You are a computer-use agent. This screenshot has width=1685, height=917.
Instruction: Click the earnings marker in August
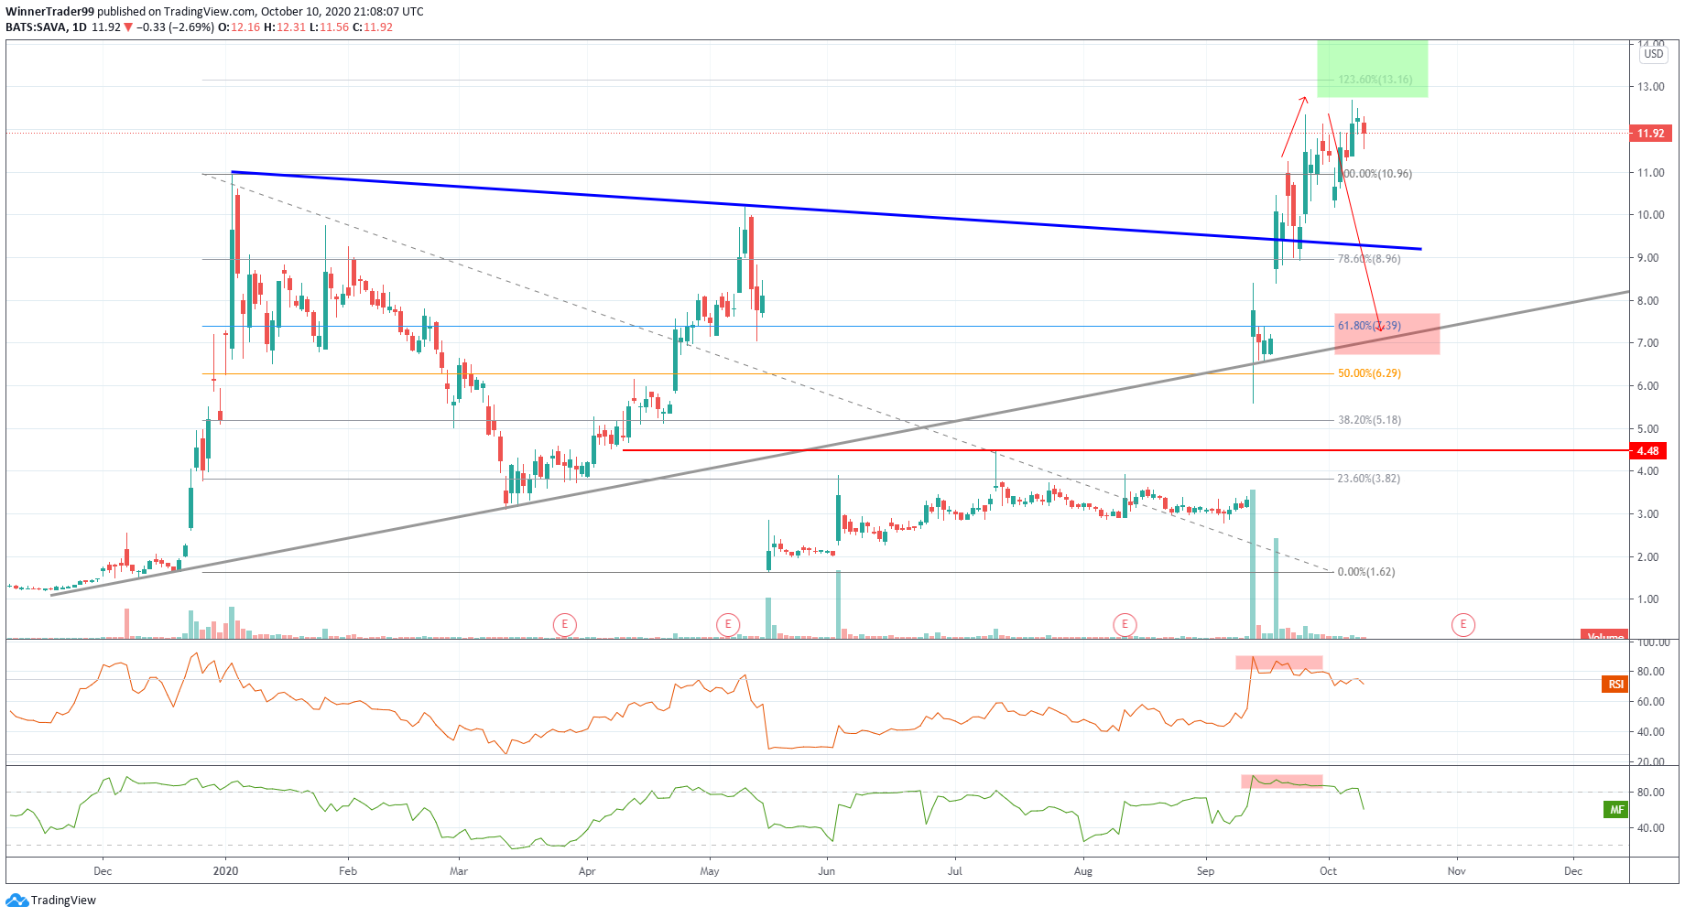[x=1125, y=625]
